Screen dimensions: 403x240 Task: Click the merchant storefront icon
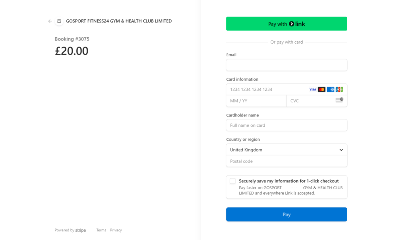(59, 21)
